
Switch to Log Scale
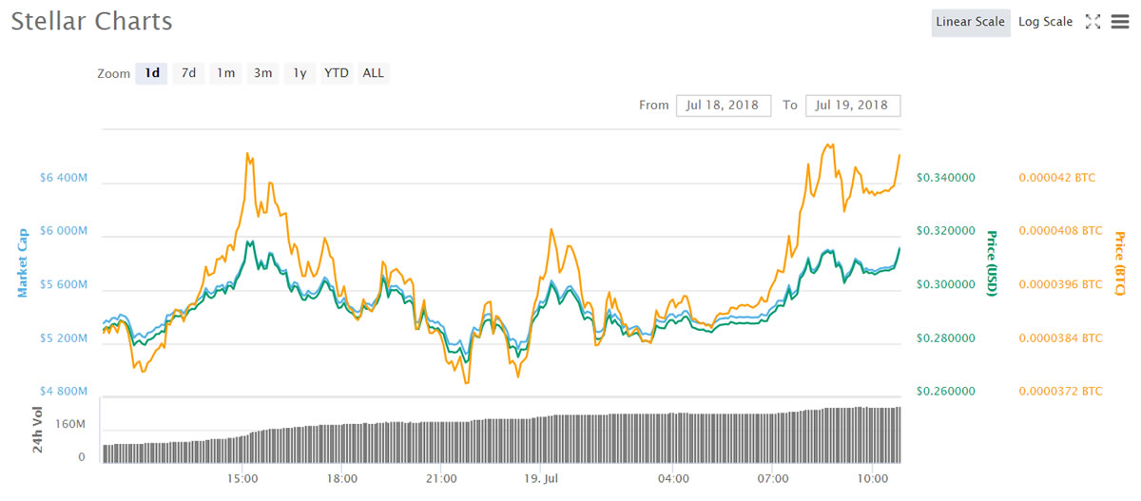[x=1045, y=22]
